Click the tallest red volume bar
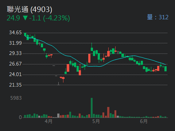The height and width of the screenshot is (131, 175). (108, 112)
